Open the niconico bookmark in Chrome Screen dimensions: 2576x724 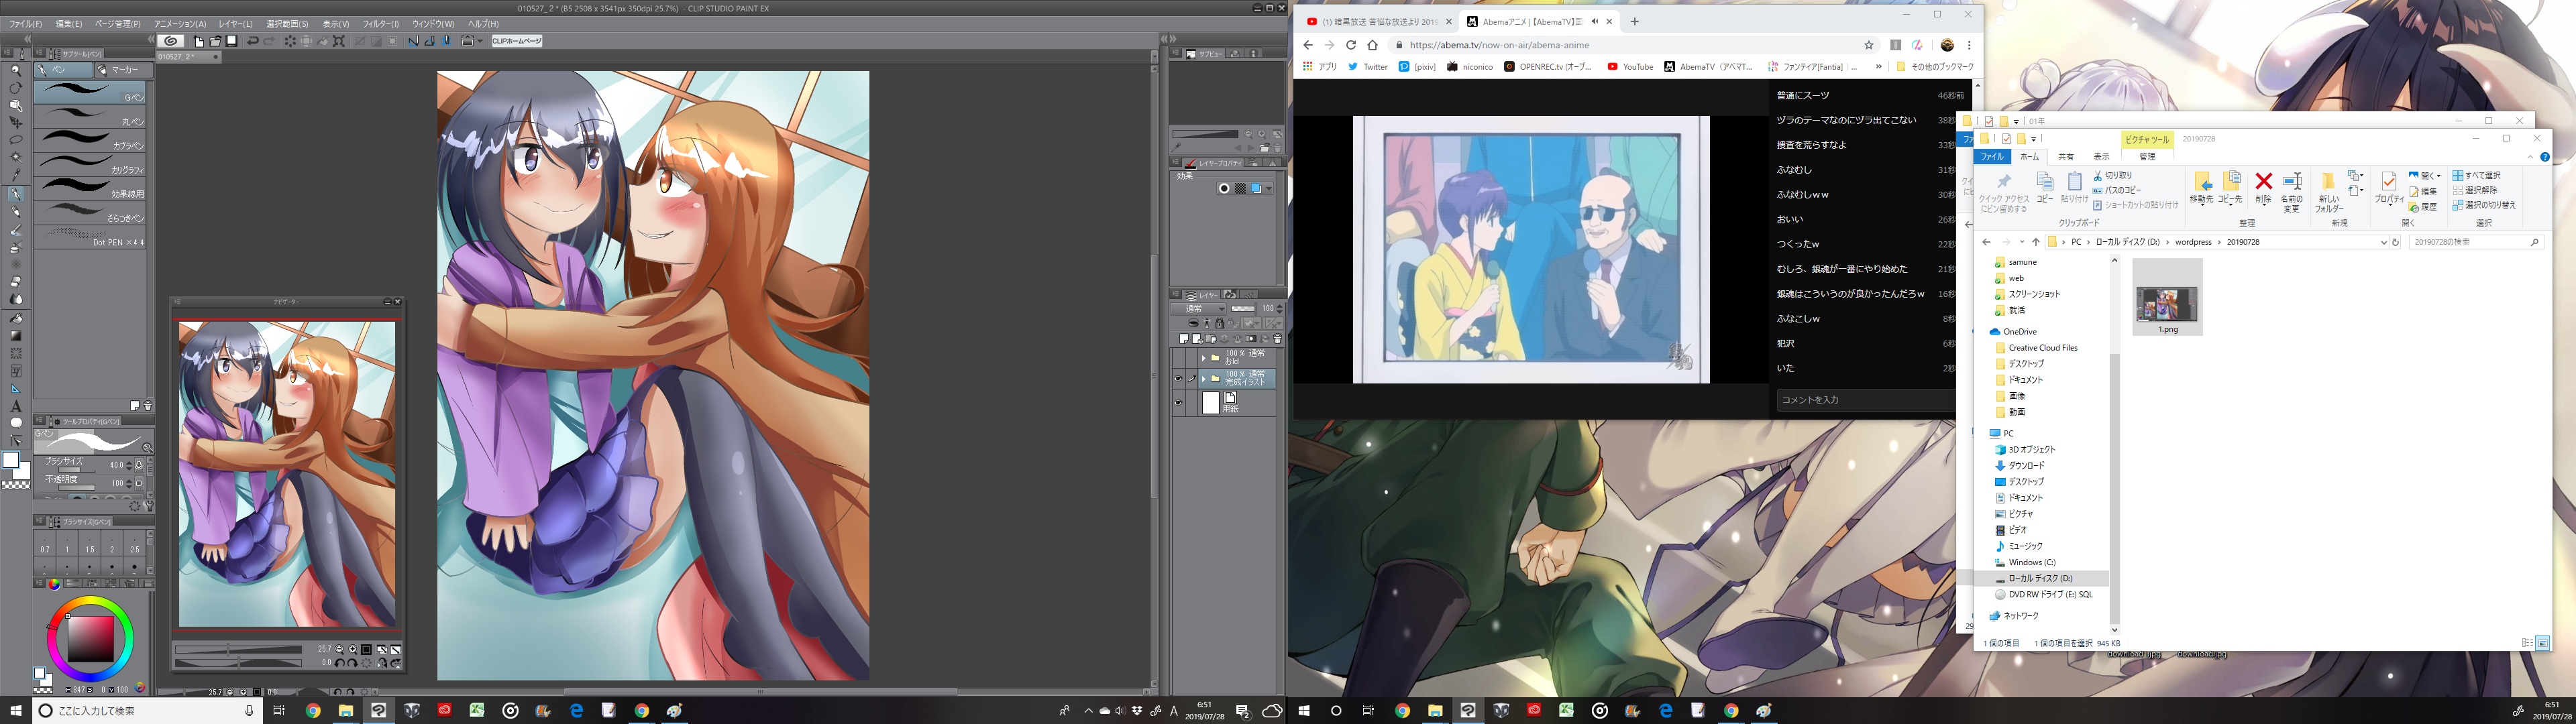pos(1470,67)
